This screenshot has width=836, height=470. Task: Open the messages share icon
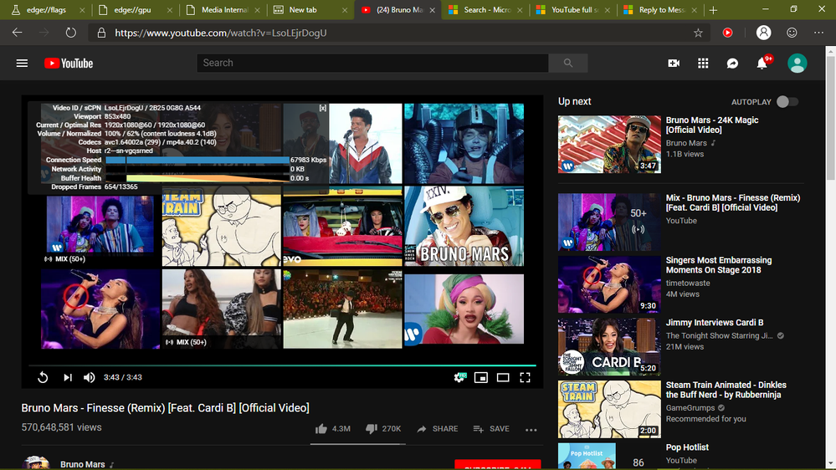tap(732, 64)
